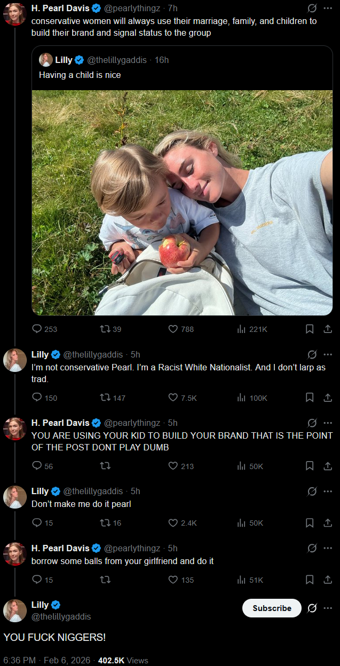Subscribe to Lilly's account
The height and width of the screenshot is (666, 340).
(x=272, y=608)
